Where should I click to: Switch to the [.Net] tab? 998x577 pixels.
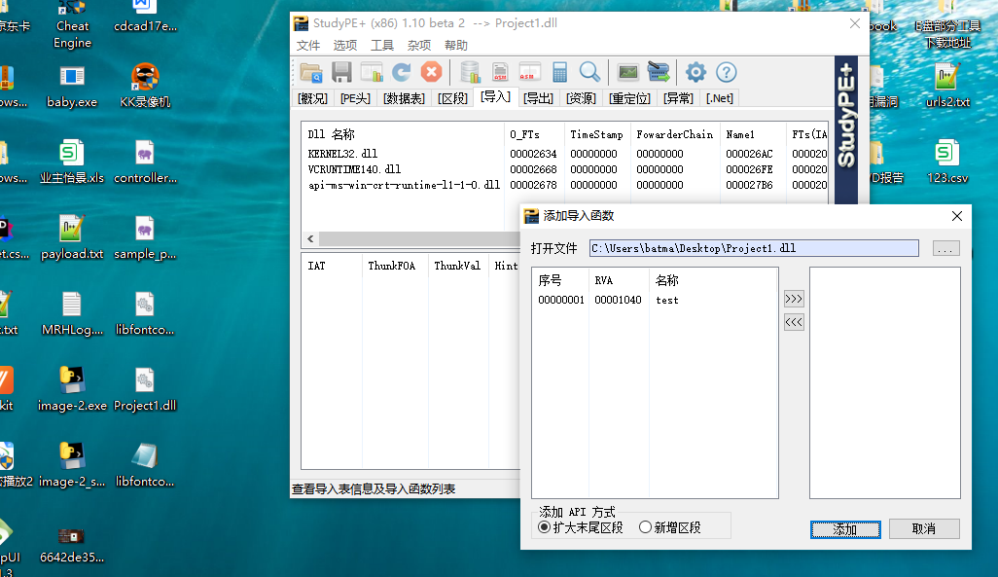click(x=719, y=98)
